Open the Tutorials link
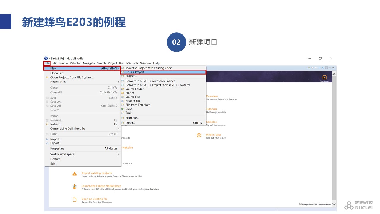The width and height of the screenshot is (380, 214). point(211,109)
